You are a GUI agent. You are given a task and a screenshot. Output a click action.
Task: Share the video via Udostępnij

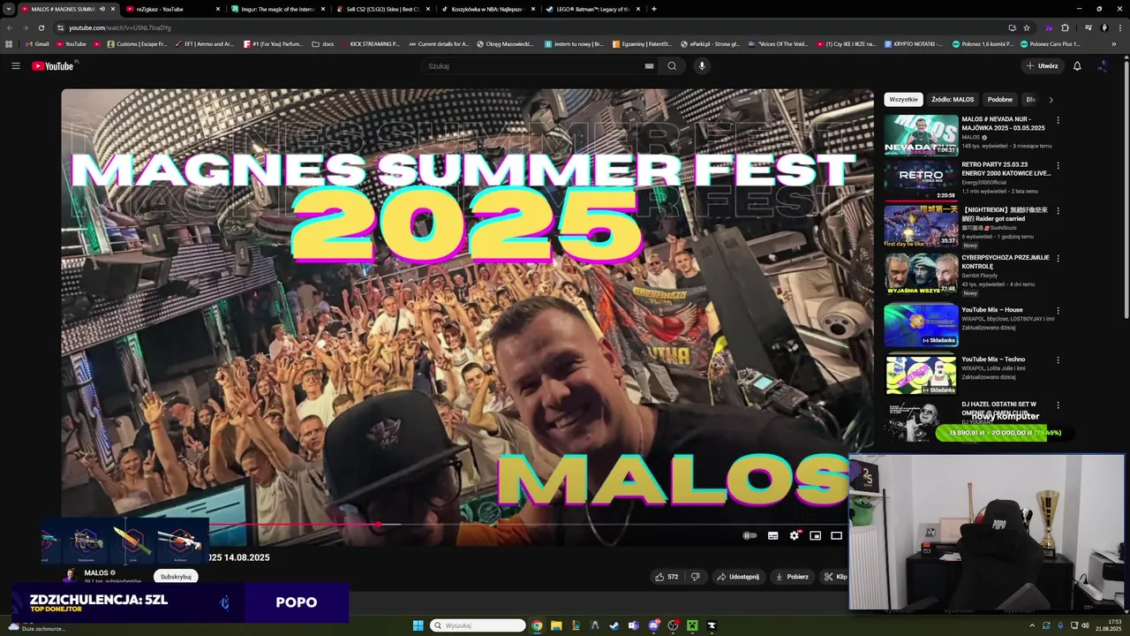[738, 577]
